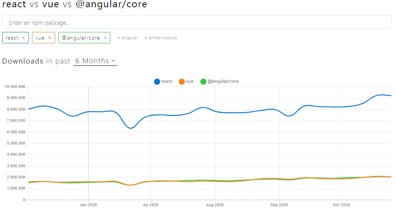Click the dropdown chevron next to 6 Months
Image resolution: width=396 pixels, height=210 pixels.
click(113, 61)
